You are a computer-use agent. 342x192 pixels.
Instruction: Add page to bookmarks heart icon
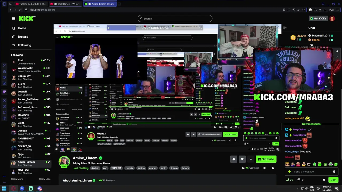(x=303, y=10)
